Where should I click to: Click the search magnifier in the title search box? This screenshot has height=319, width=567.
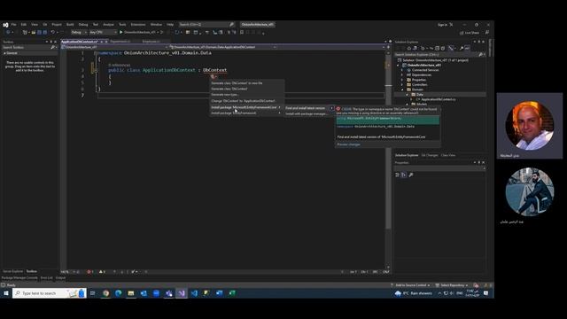pyautogui.click(x=231, y=25)
